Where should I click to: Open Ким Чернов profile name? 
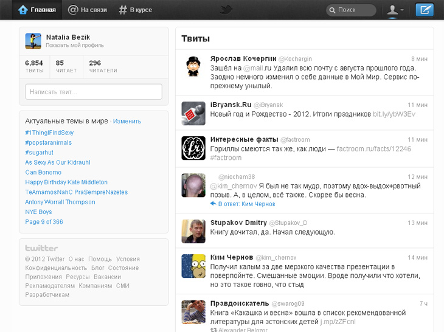tap(232, 257)
